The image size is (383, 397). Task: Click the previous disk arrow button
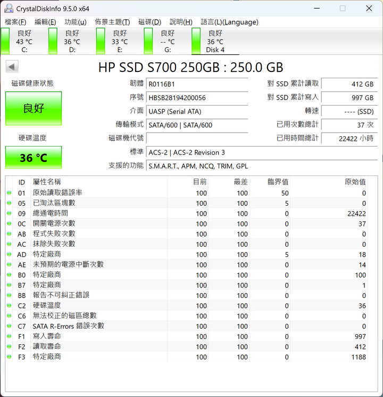coord(12,67)
